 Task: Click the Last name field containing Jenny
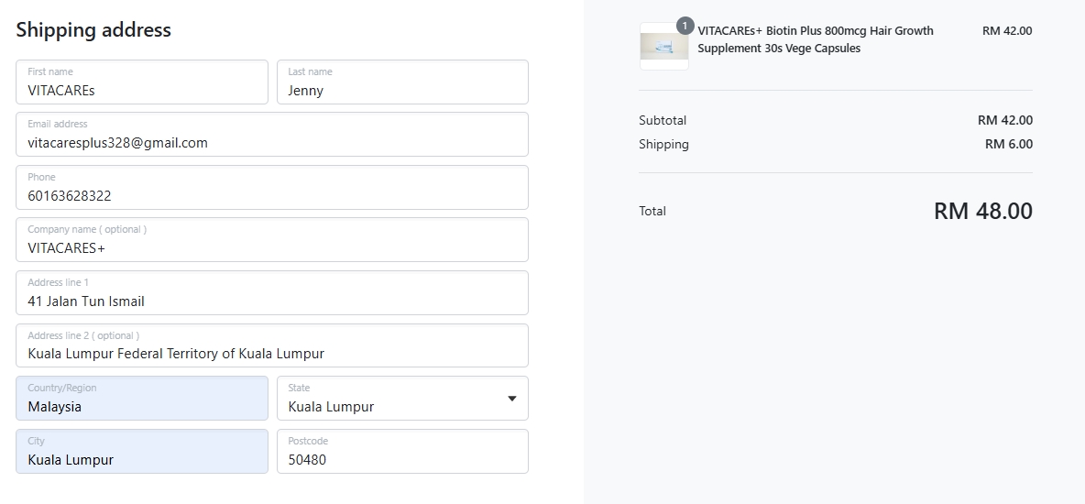(x=402, y=82)
